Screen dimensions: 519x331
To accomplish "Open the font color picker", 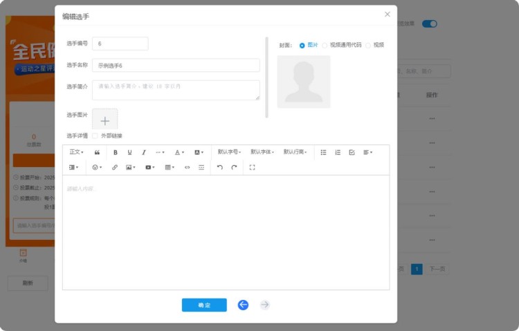I will pos(179,152).
